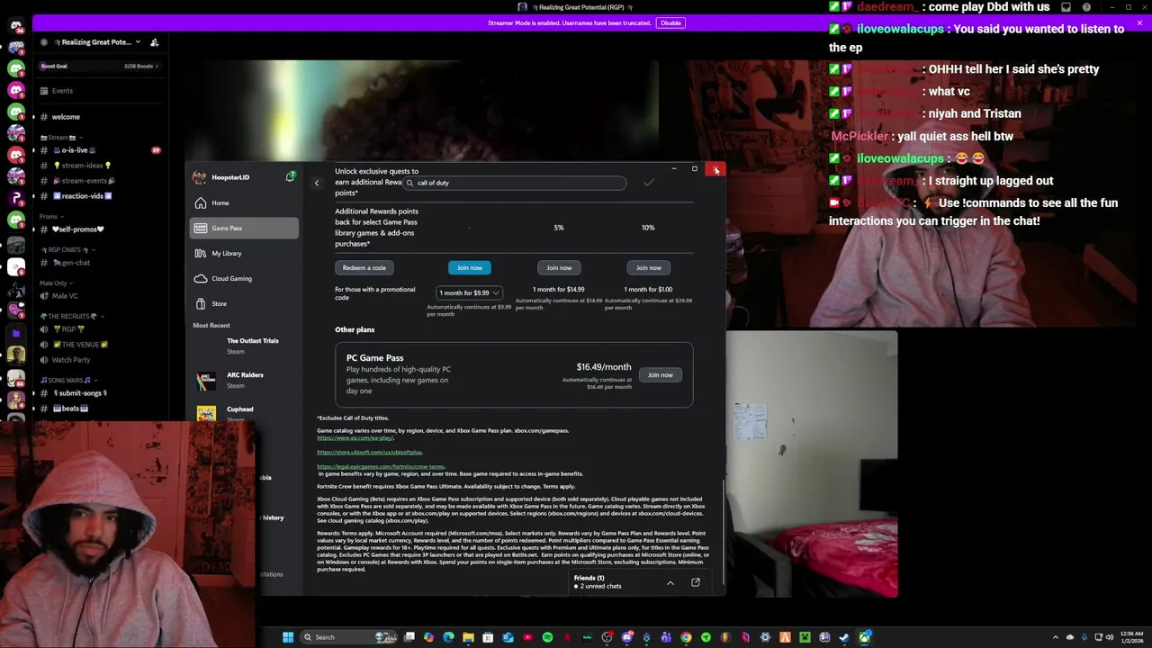Open Google Chrome from taskbar

point(686,637)
